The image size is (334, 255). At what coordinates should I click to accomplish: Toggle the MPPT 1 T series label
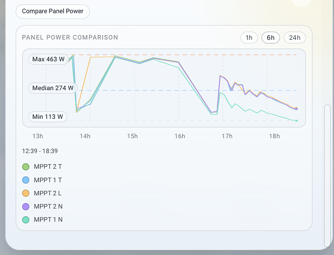[x=48, y=180]
